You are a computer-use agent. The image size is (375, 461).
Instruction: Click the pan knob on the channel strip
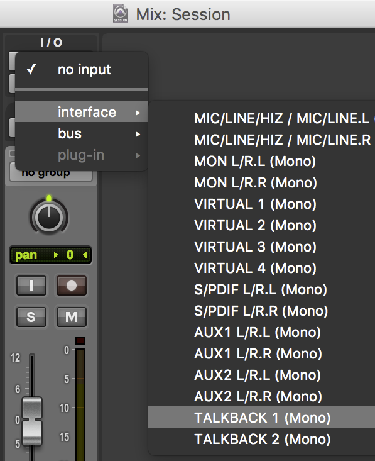[x=49, y=217]
